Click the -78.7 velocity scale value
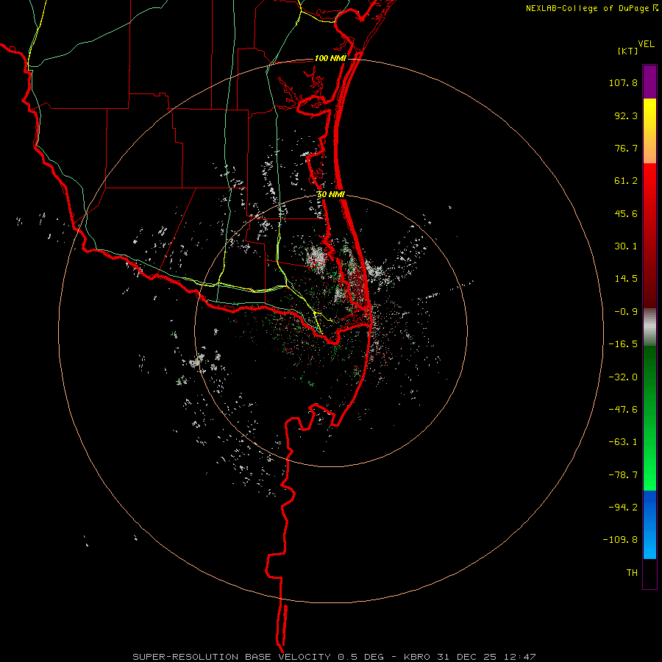This screenshot has height=662, width=662. [x=623, y=475]
